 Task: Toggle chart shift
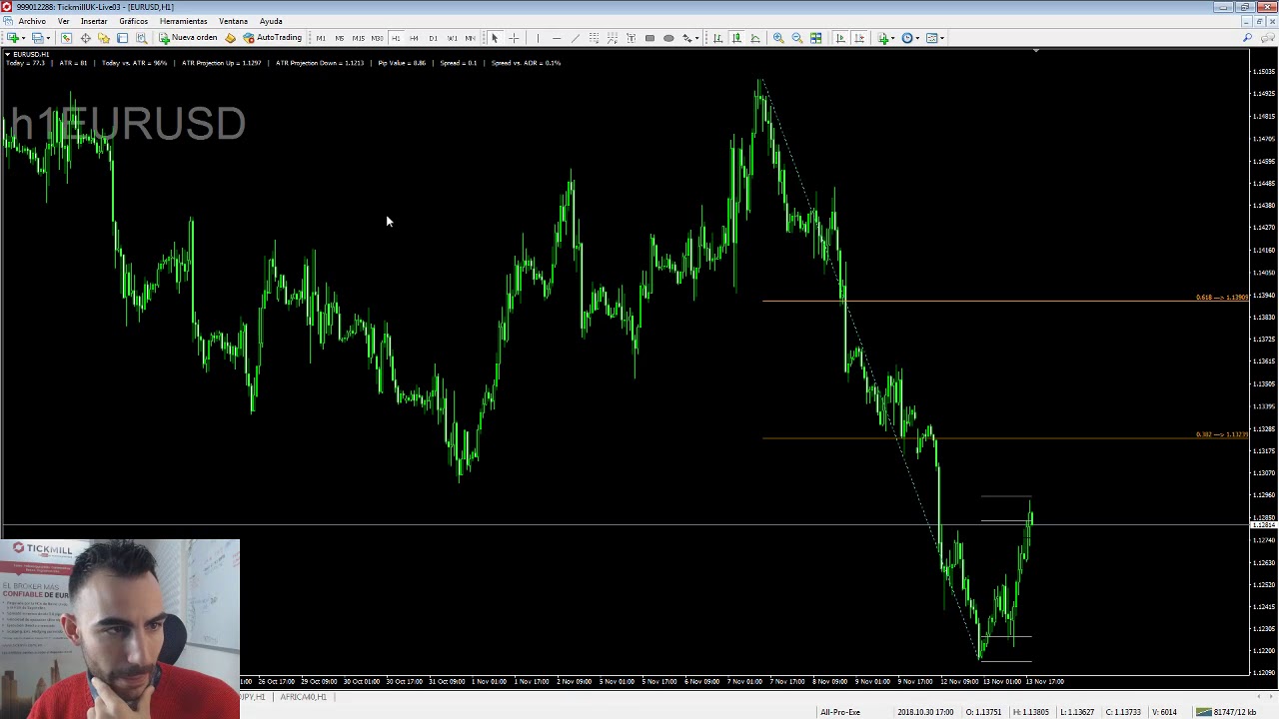[x=859, y=38]
